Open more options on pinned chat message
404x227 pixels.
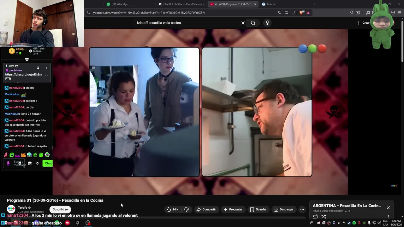pyautogui.click(x=46, y=68)
